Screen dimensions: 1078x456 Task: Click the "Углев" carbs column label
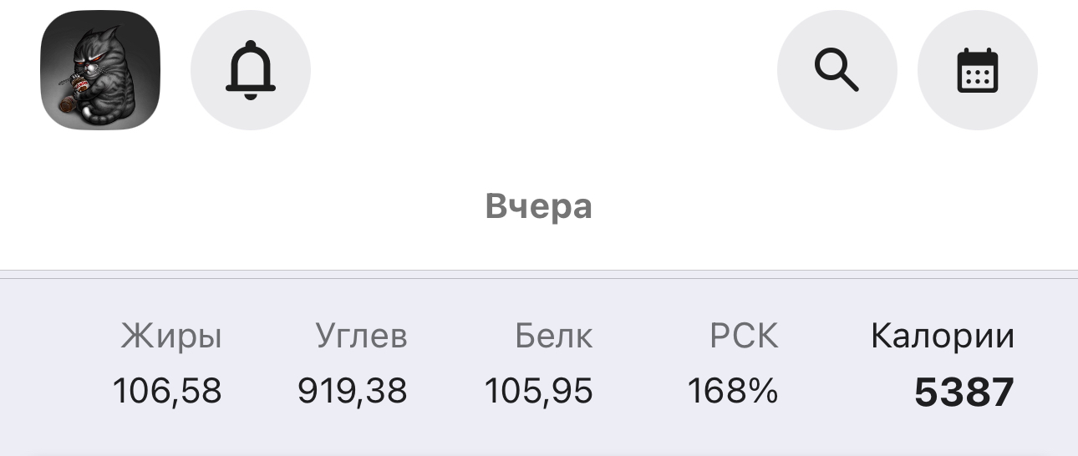pos(361,337)
